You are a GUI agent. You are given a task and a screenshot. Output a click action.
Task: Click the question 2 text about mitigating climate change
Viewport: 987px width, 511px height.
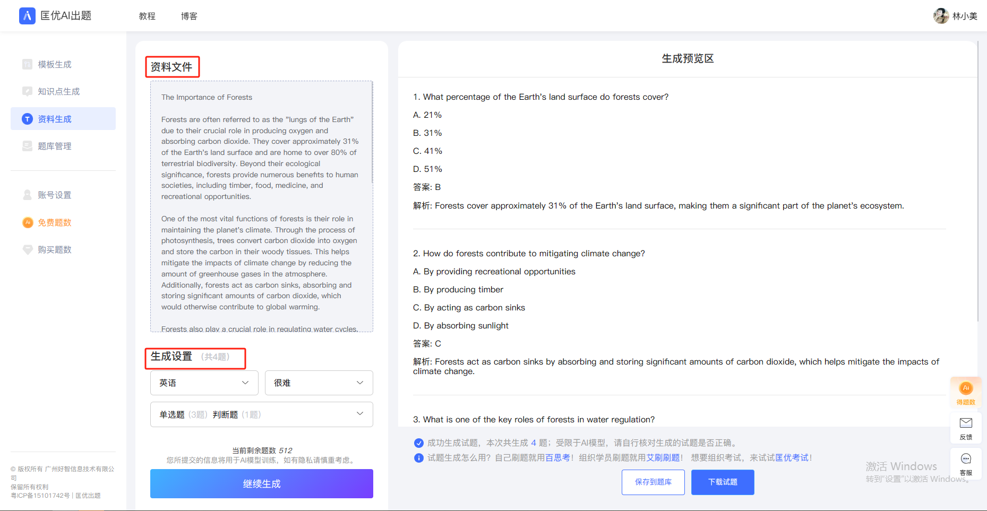pyautogui.click(x=529, y=253)
